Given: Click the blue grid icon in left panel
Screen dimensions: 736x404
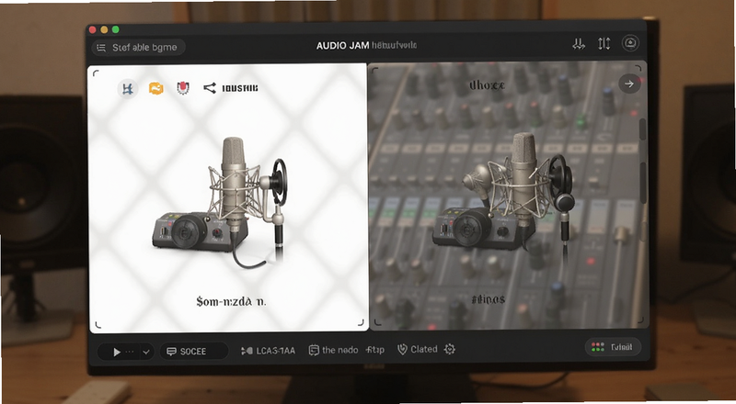Looking at the screenshot, I should click(127, 88).
